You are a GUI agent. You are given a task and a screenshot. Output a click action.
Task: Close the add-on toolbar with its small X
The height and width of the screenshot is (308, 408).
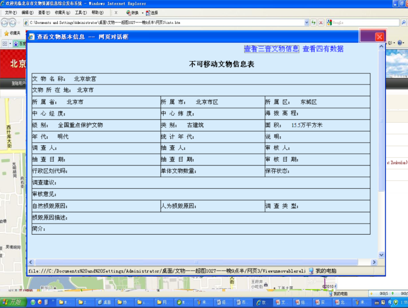coord(116,12)
